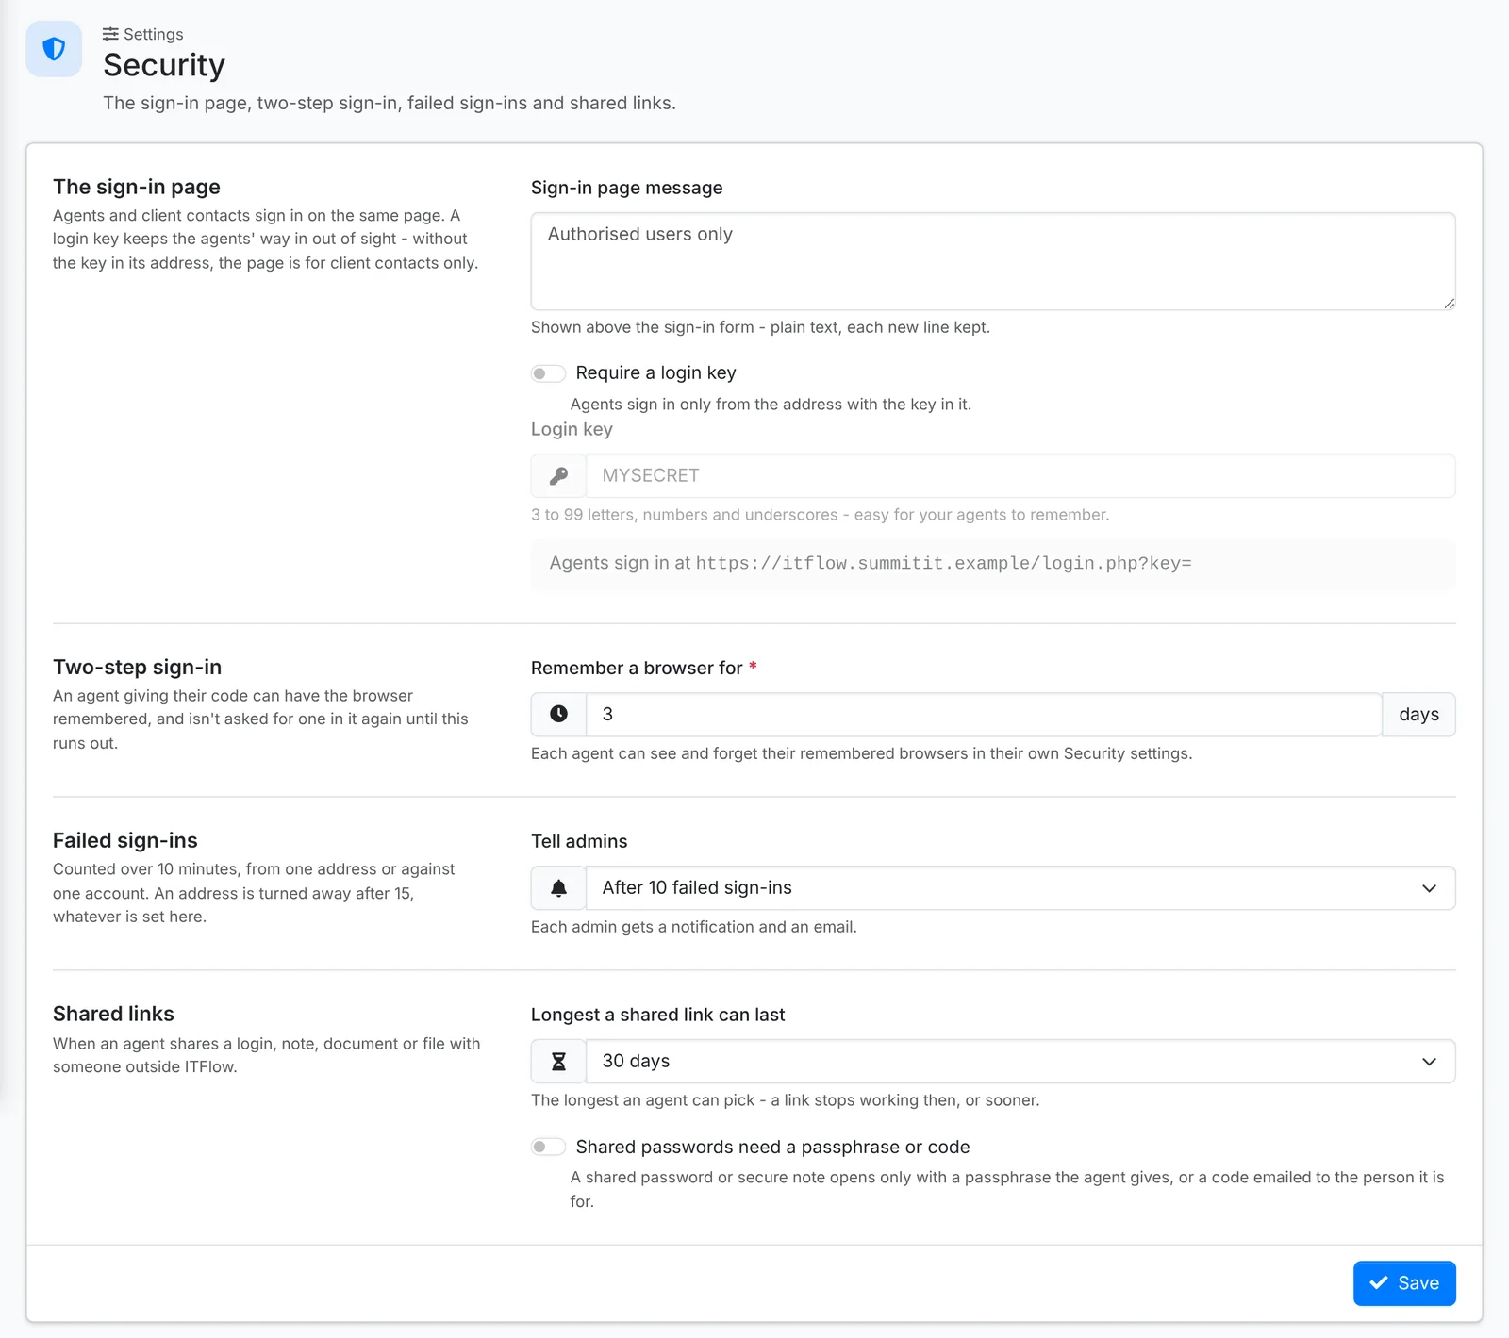
Task: Click the "Longest a shared link can last" label
Action: click(657, 1016)
